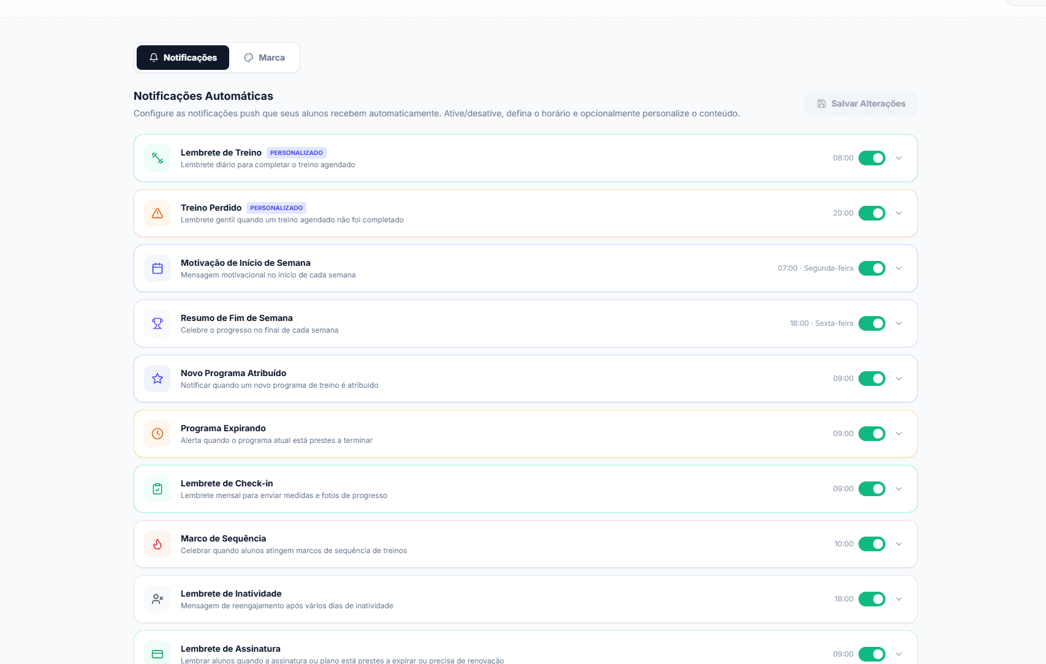1046x664 pixels.
Task: Expand the Novo Programa Atribuído chevron
Action: [899, 379]
